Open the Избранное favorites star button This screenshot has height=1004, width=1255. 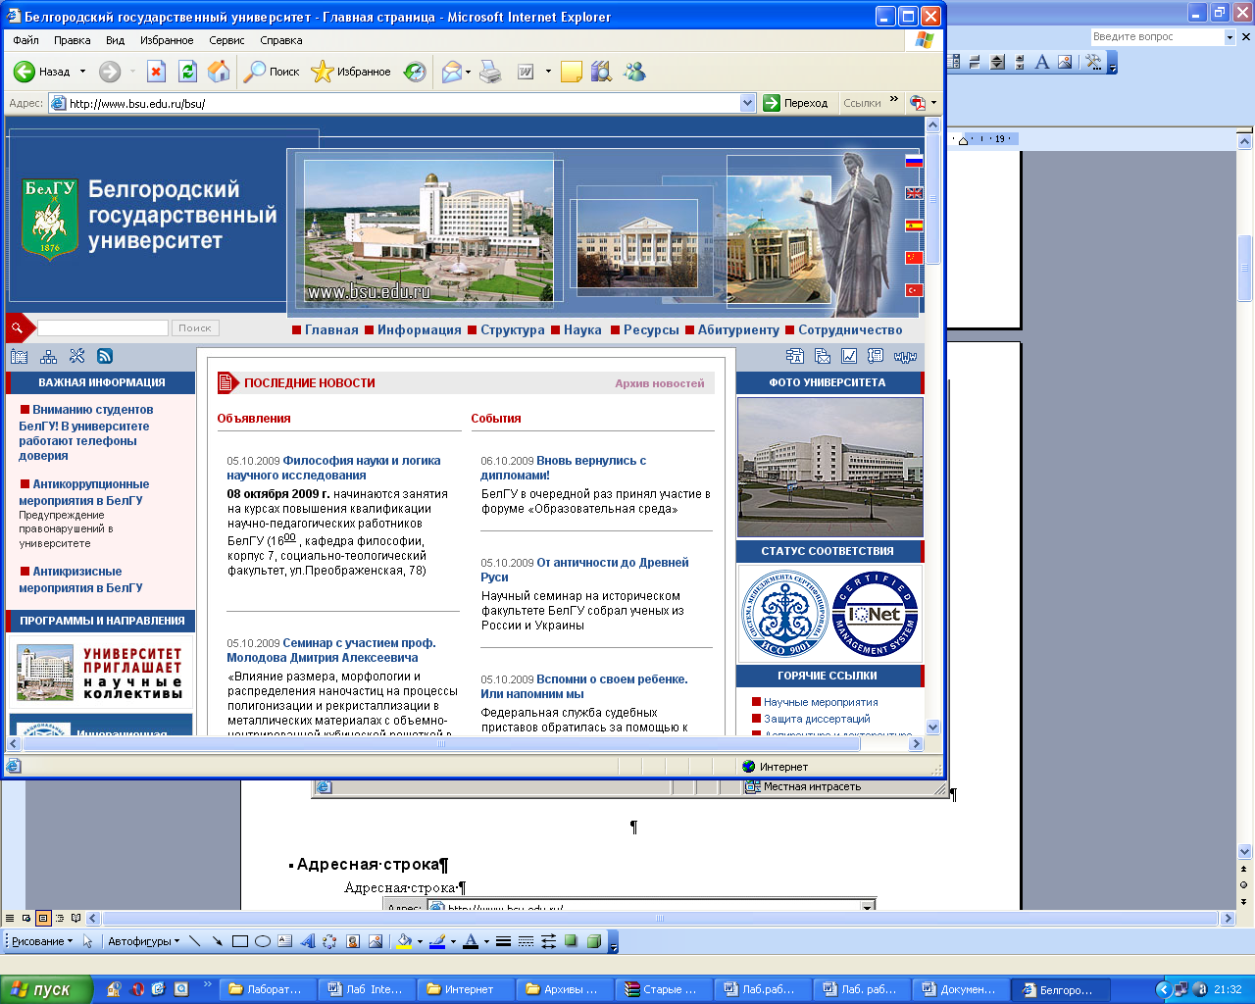click(x=350, y=72)
